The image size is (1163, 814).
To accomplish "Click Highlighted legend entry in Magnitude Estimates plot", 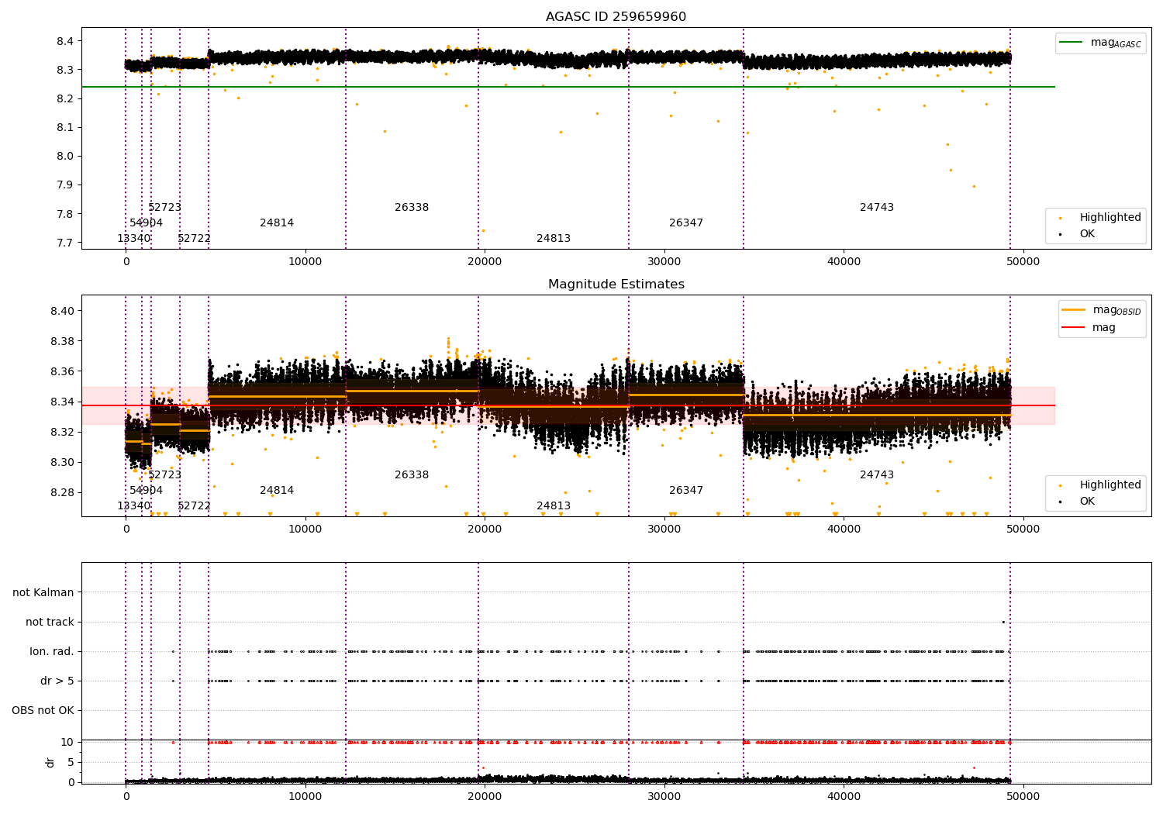I will pyautogui.click(x=1100, y=485).
